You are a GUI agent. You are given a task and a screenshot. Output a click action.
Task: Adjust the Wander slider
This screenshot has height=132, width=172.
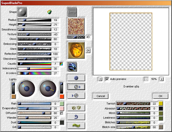click(x=35, y=118)
